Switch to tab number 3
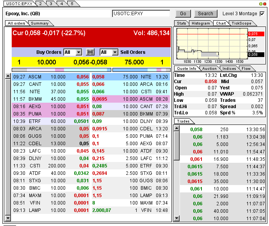This screenshot has width=269, height=226. pyautogui.click(x=51, y=4)
